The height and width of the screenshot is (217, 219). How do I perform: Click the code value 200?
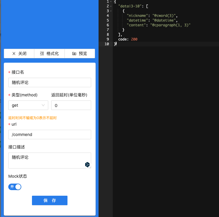(134, 39)
